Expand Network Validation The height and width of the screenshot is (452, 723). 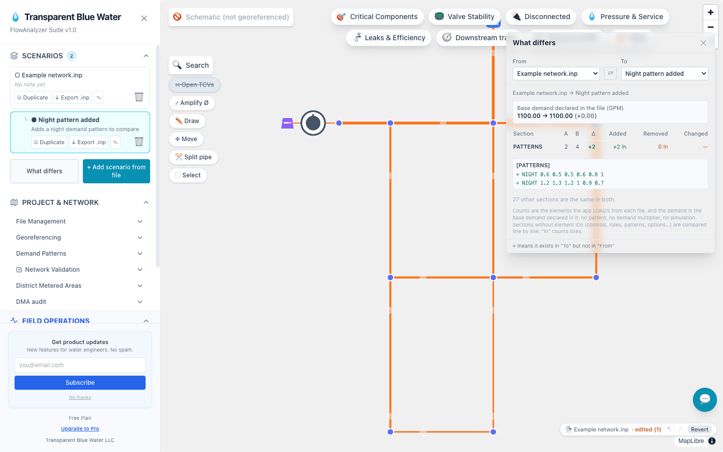[x=80, y=270]
